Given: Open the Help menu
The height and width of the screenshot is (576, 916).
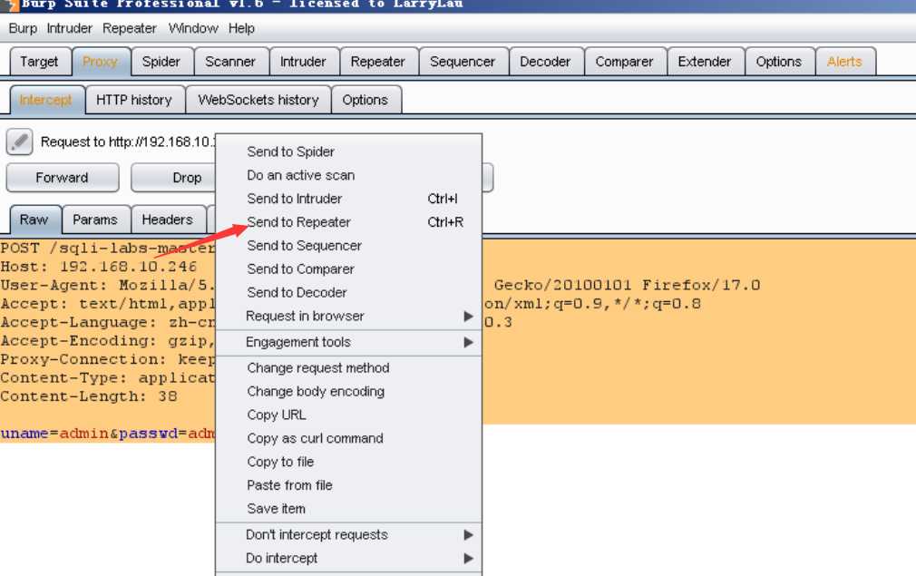Looking at the screenshot, I should tap(241, 28).
